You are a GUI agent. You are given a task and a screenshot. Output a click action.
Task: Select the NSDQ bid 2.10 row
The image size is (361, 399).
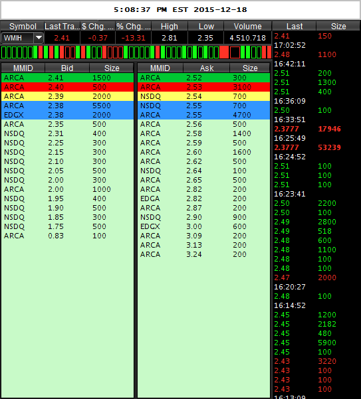[x=67, y=161]
